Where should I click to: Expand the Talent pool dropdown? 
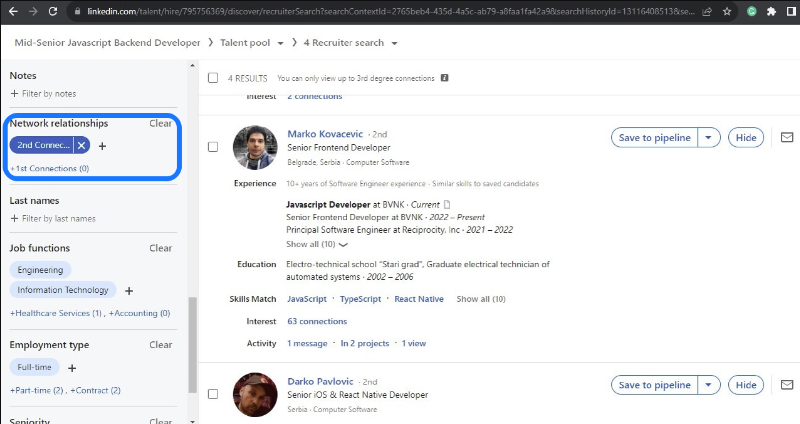tap(280, 43)
